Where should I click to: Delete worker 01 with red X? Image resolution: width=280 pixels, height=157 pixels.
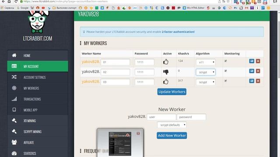(x=258, y=61)
